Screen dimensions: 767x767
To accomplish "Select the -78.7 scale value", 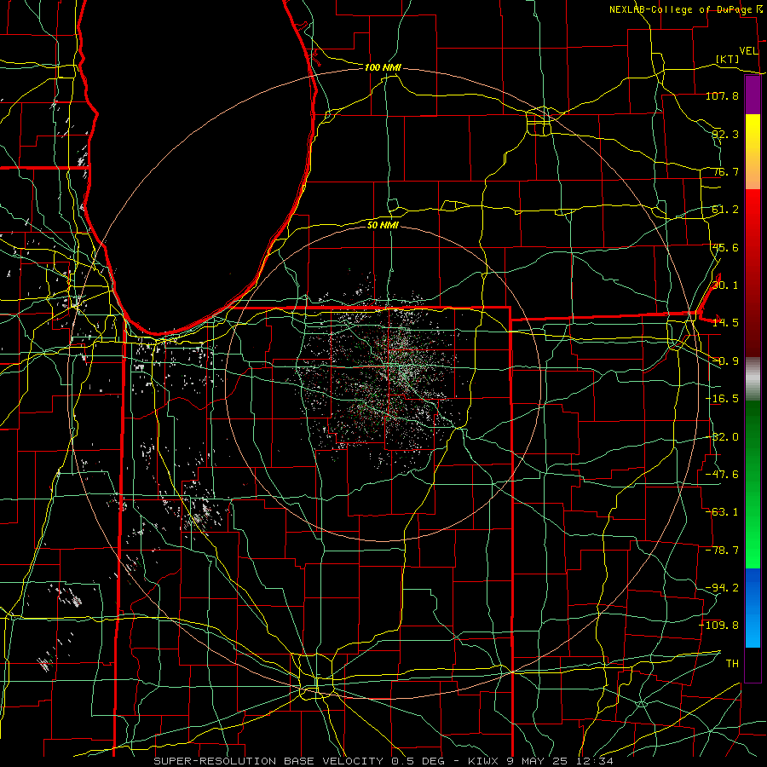I will [x=722, y=551].
